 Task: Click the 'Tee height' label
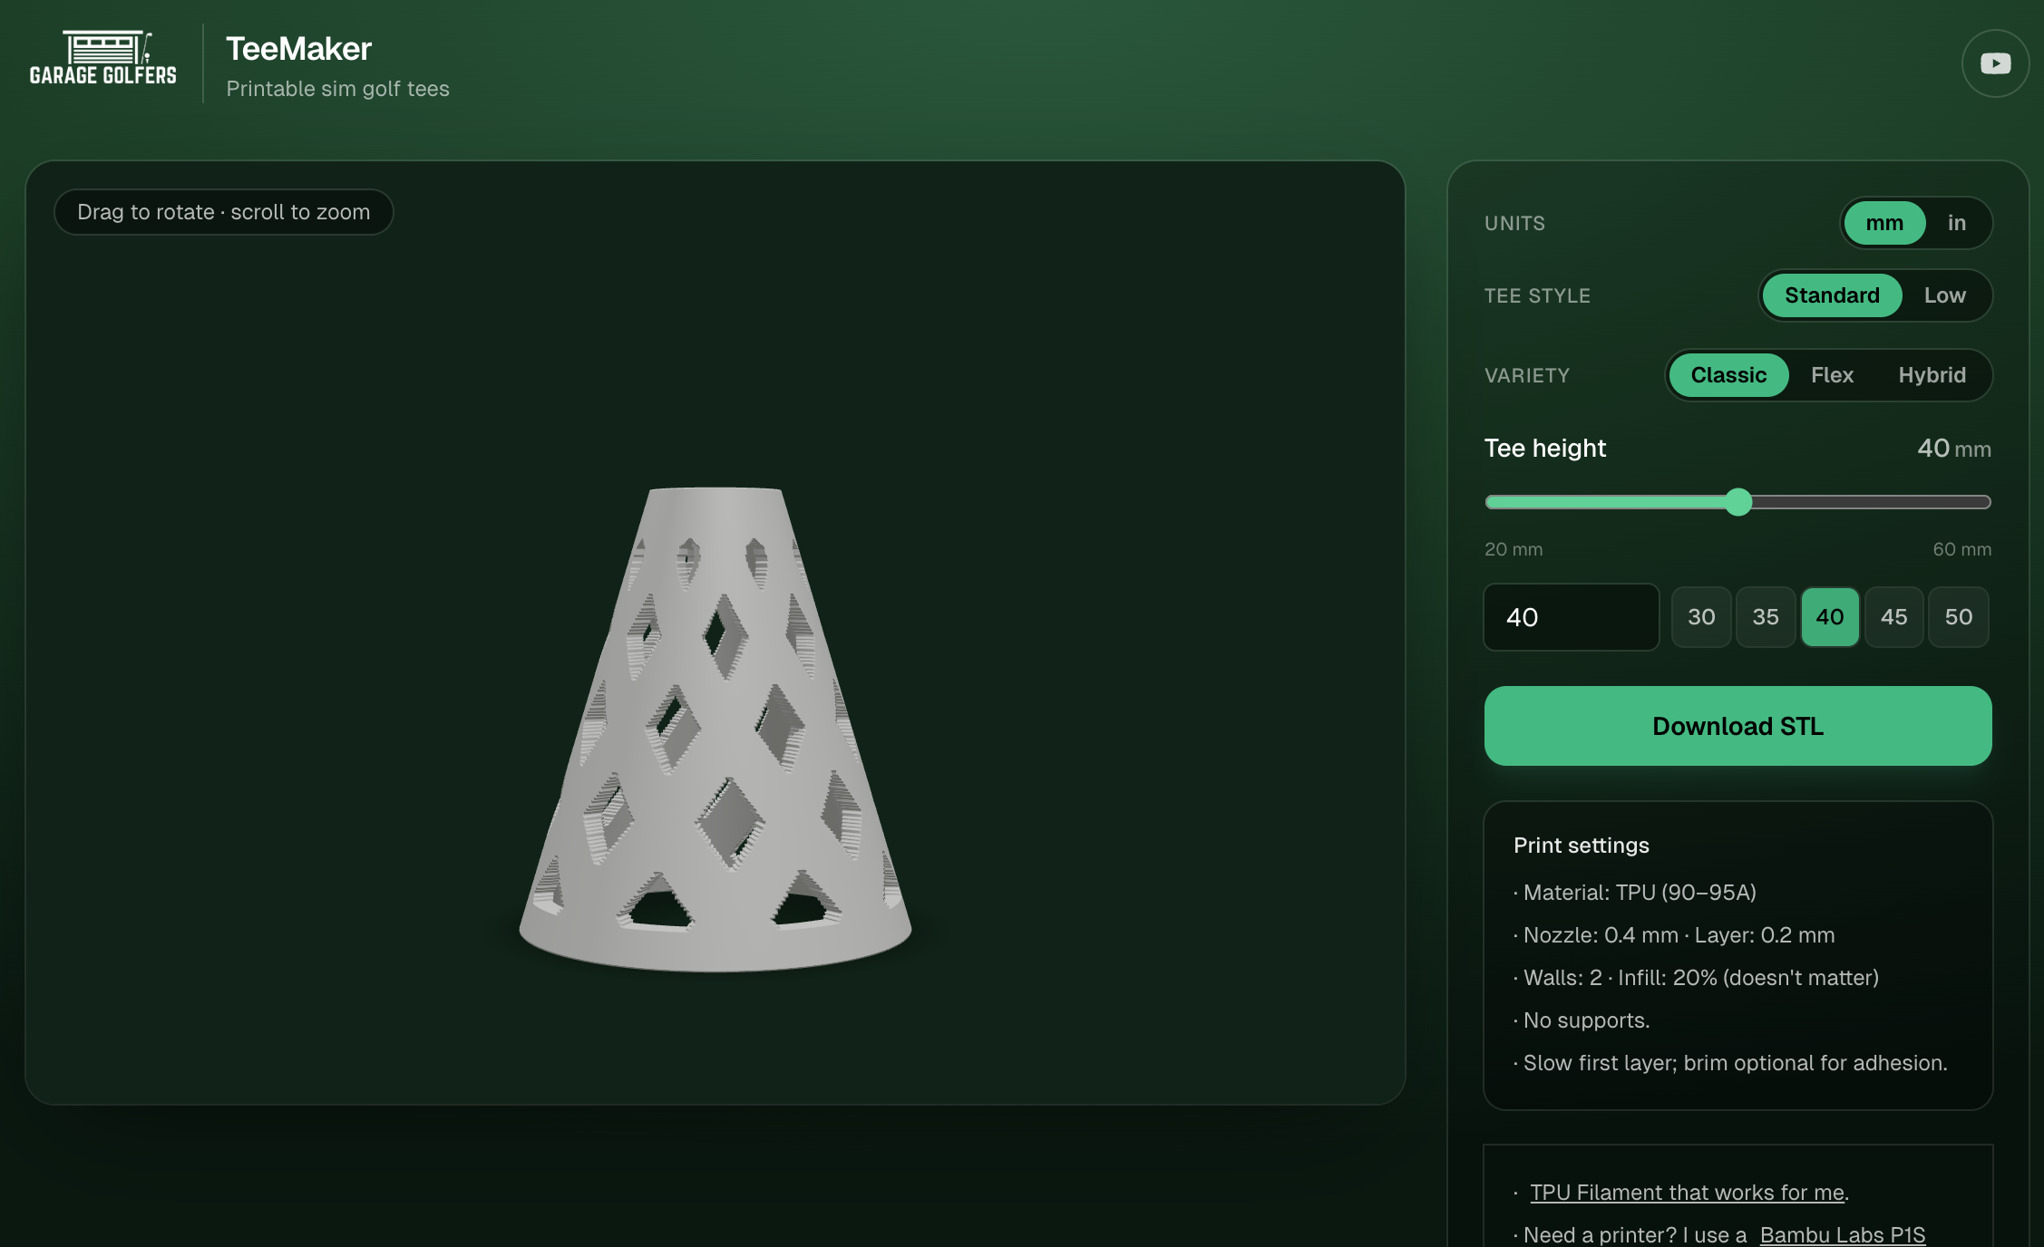pos(1544,448)
